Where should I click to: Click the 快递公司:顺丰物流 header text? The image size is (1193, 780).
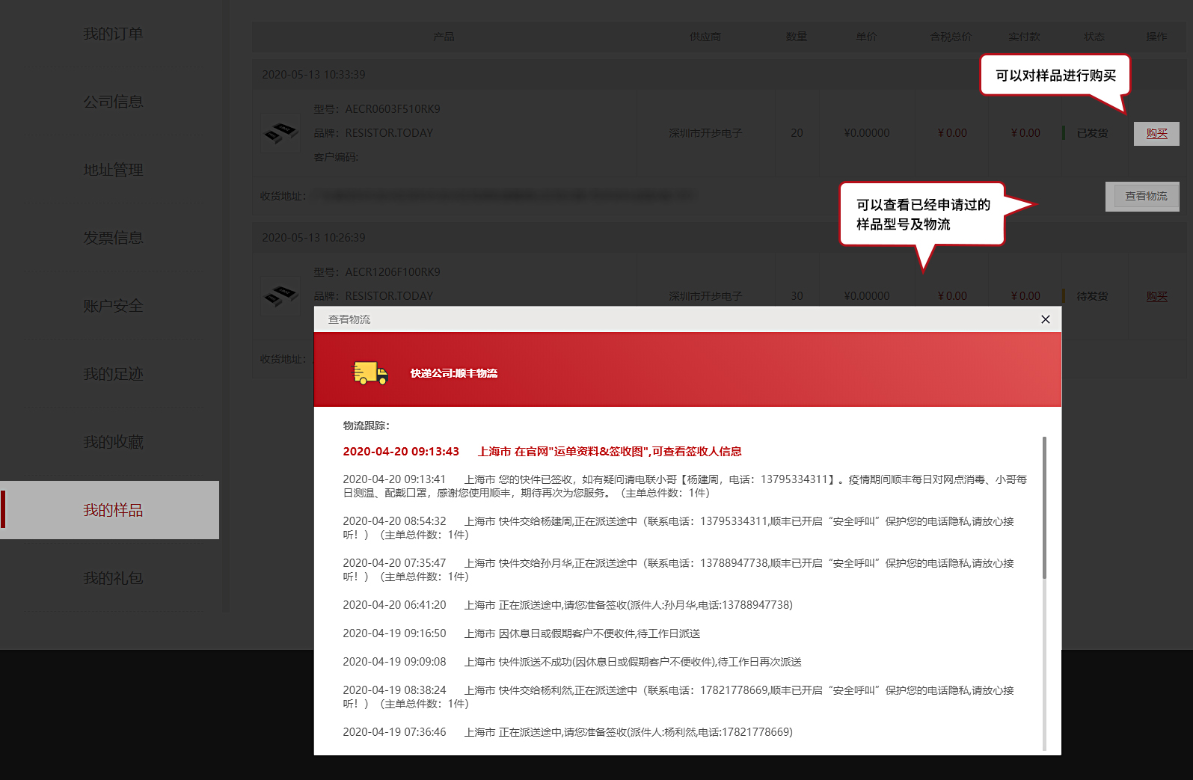(453, 373)
